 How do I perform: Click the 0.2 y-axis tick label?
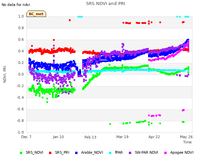click(x=21, y=63)
